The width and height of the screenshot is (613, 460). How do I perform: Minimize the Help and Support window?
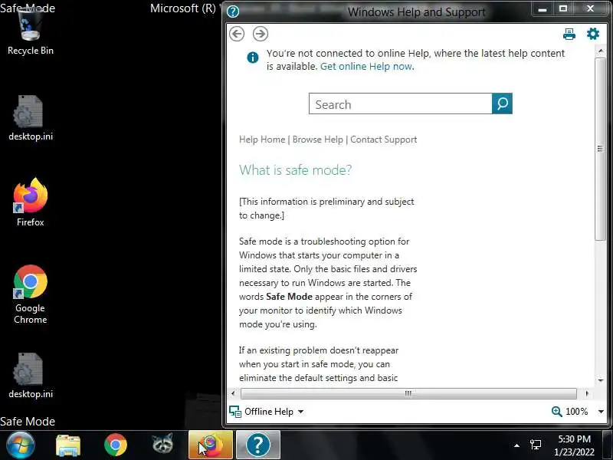click(542, 8)
